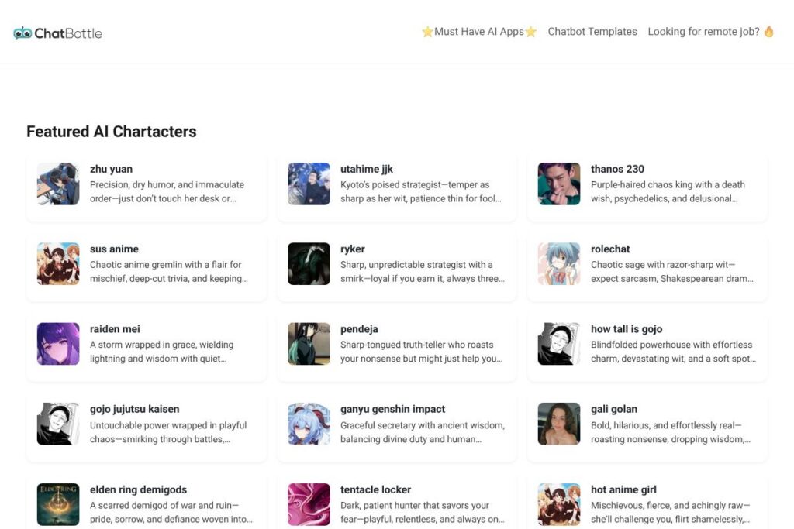Click the elden ring demigods avatar
Image resolution: width=794 pixels, height=529 pixels.
click(x=58, y=504)
